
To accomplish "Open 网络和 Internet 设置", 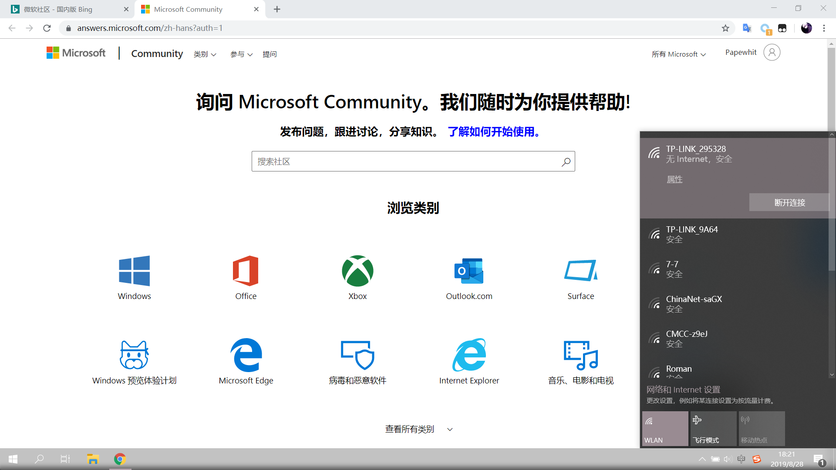I will click(683, 389).
